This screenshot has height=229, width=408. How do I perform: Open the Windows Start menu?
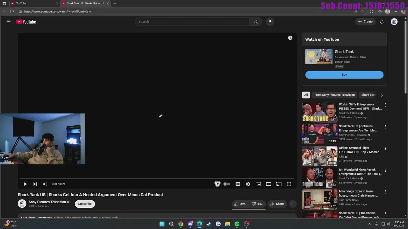pyautogui.click(x=162, y=224)
